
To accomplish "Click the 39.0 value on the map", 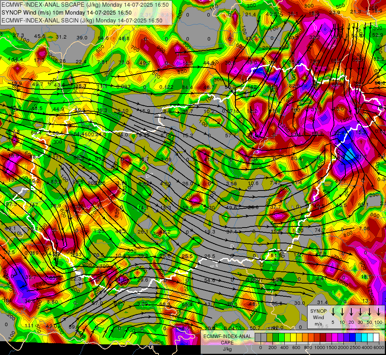I will [x=82, y=38].
